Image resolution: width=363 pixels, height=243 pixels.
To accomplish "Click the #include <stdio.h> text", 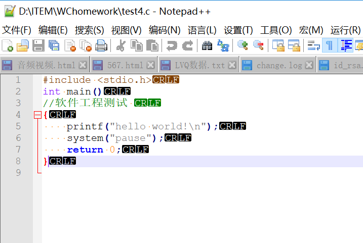I will 97,80.
